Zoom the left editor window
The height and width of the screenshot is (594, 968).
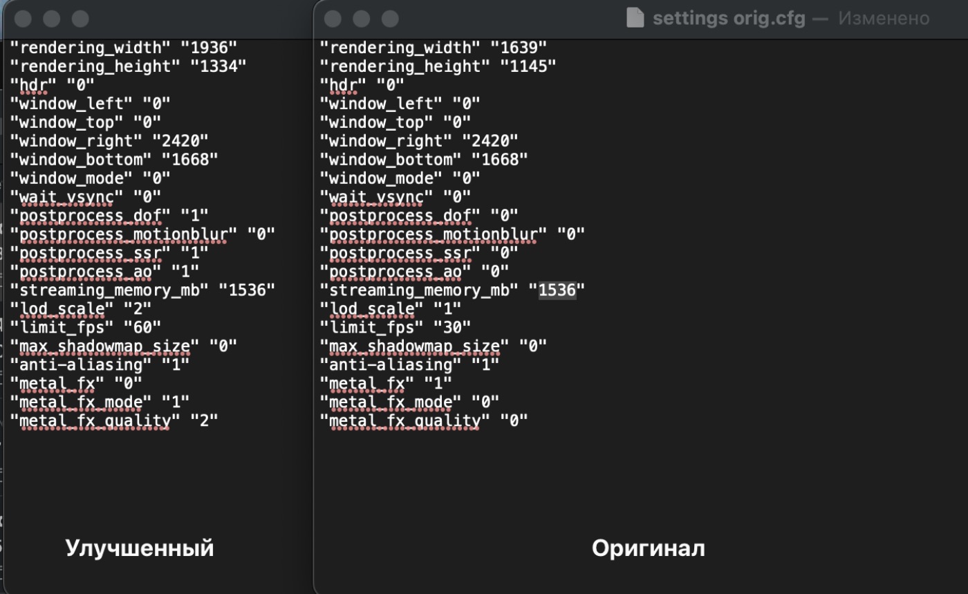(x=80, y=18)
